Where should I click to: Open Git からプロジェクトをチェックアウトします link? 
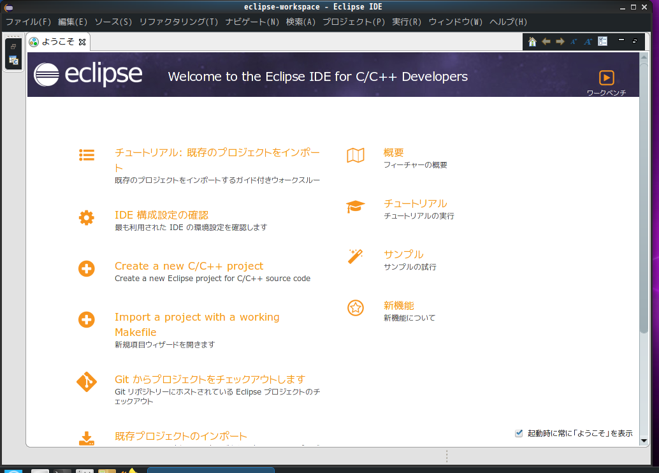click(x=210, y=379)
